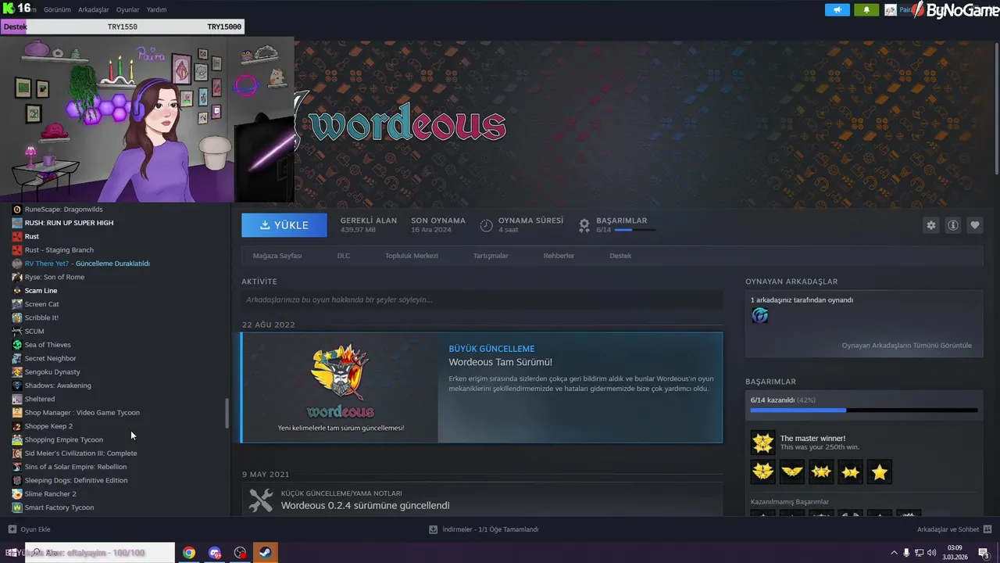Select Ryse: Son of Rome
This screenshot has height=563, width=1000.
point(54,277)
